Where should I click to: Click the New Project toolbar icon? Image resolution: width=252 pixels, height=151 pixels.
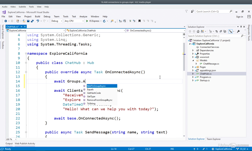(x=18, y=21)
